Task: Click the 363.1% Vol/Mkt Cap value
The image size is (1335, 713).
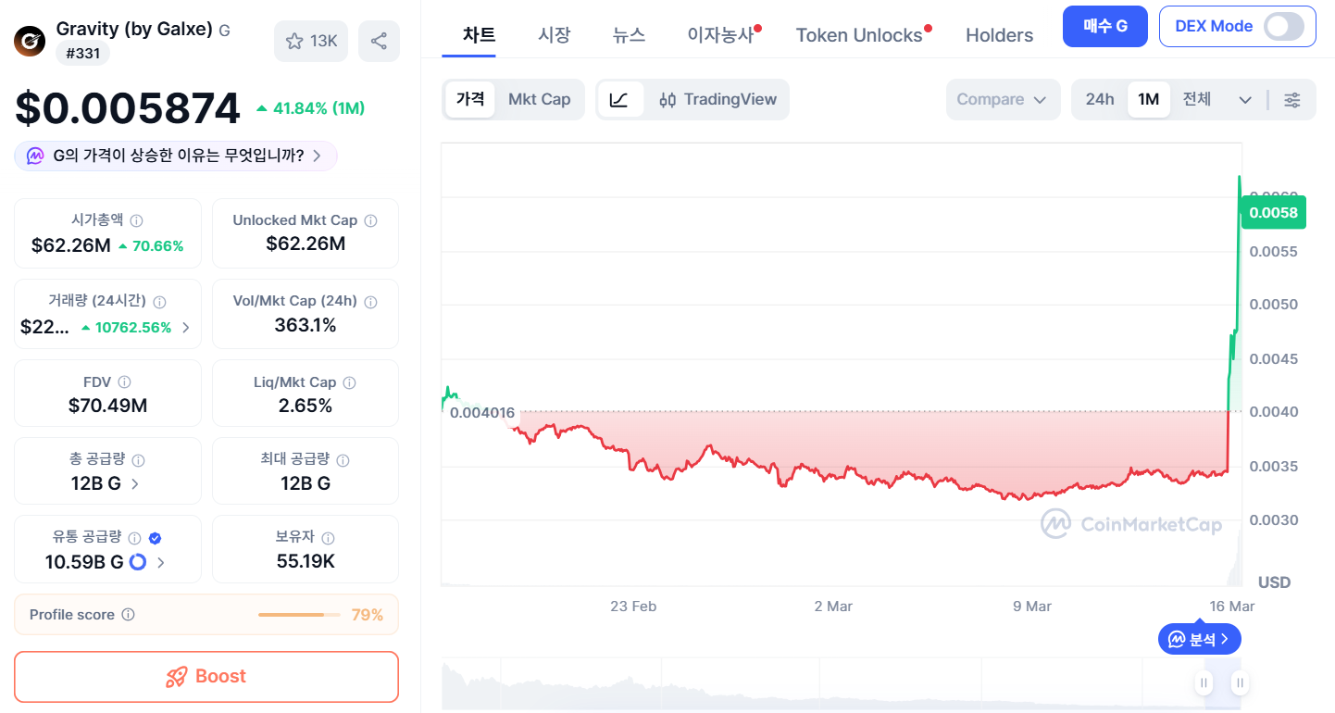Action: [x=306, y=325]
